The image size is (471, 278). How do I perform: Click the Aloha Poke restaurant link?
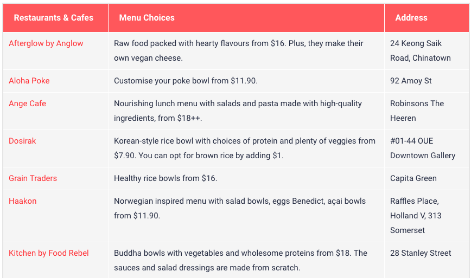[x=29, y=81]
